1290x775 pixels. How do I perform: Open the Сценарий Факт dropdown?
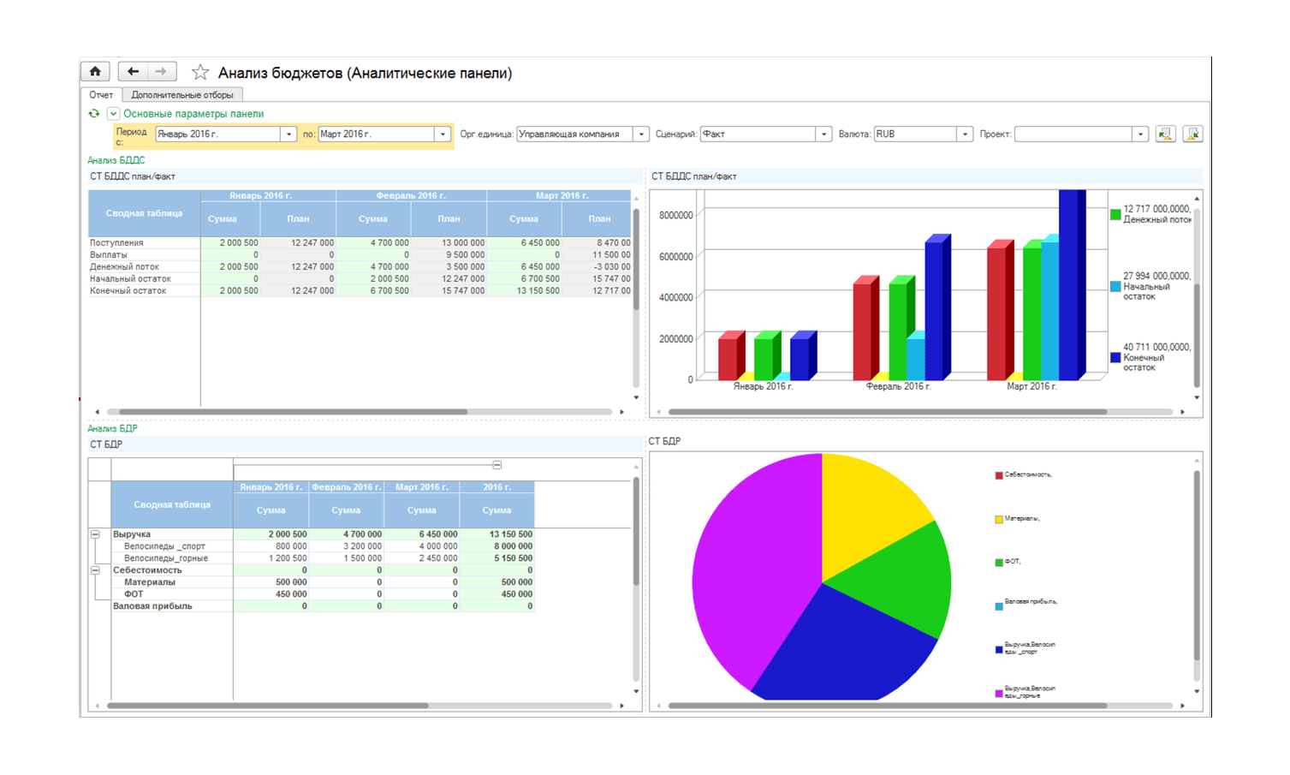click(x=823, y=134)
